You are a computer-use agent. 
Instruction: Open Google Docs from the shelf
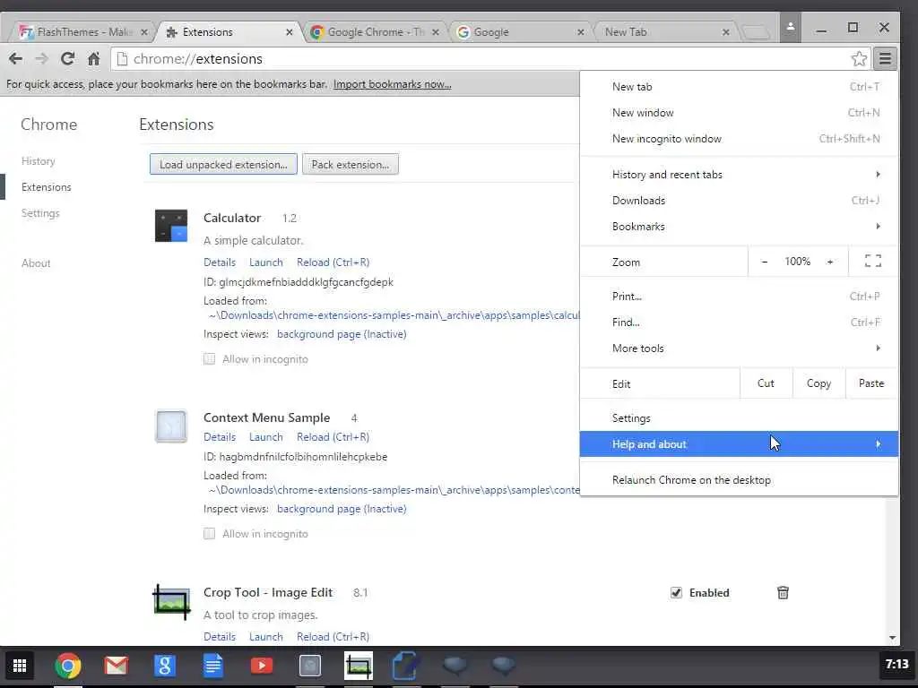tap(213, 666)
